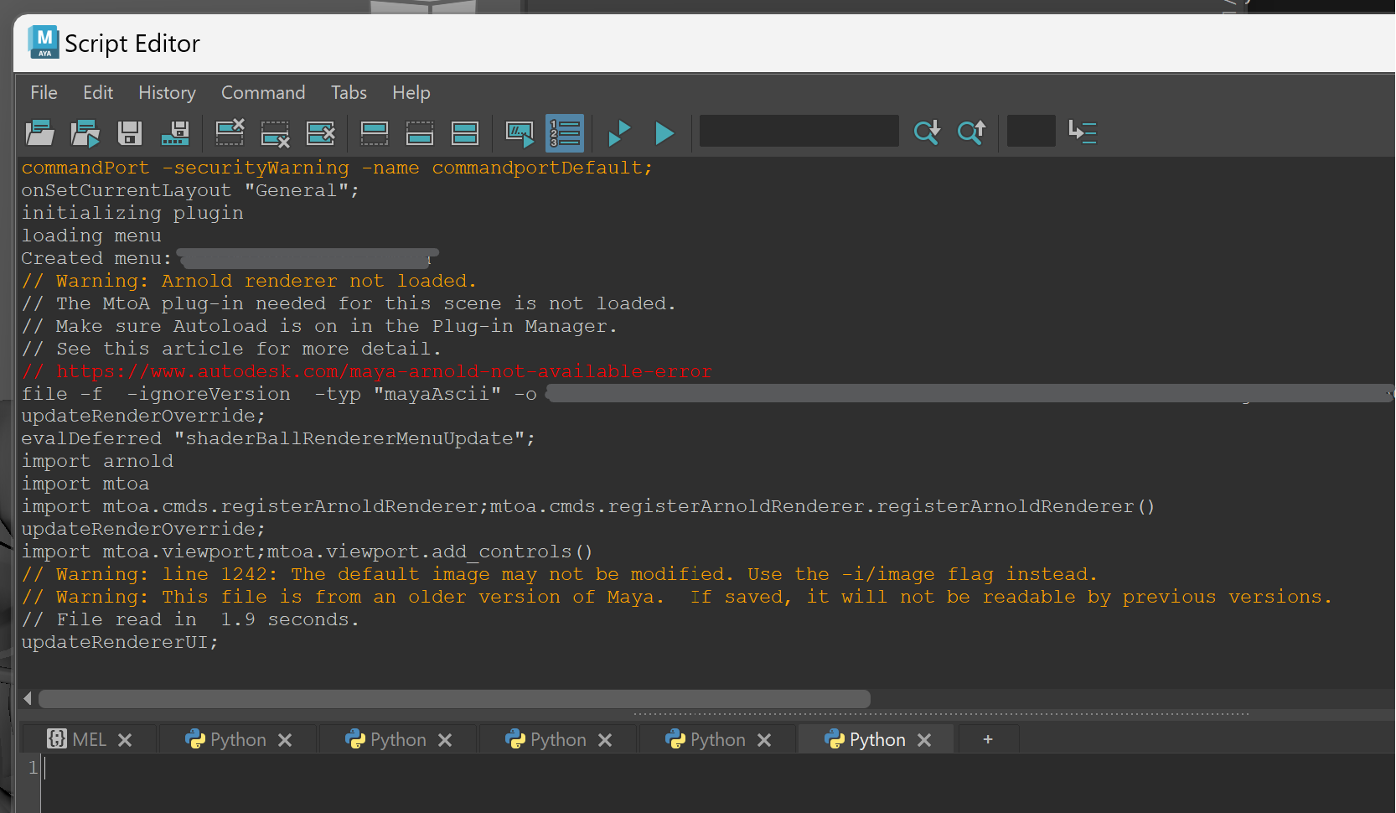
Task: Click the Clear Input icon
Action: tap(275, 132)
